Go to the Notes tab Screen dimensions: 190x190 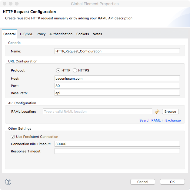pyautogui.click(x=97, y=34)
